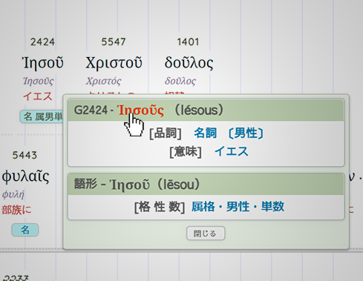Click the red Ἰησοῦς lemma in popup header

140,110
